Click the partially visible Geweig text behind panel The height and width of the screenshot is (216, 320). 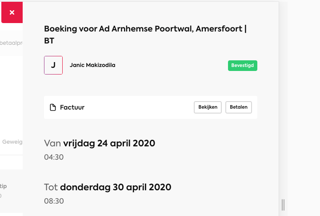(x=12, y=142)
